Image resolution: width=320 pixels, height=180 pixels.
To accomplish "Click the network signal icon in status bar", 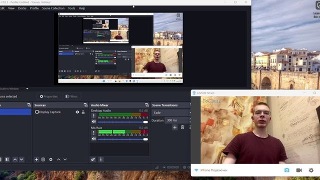I will (156, 167).
